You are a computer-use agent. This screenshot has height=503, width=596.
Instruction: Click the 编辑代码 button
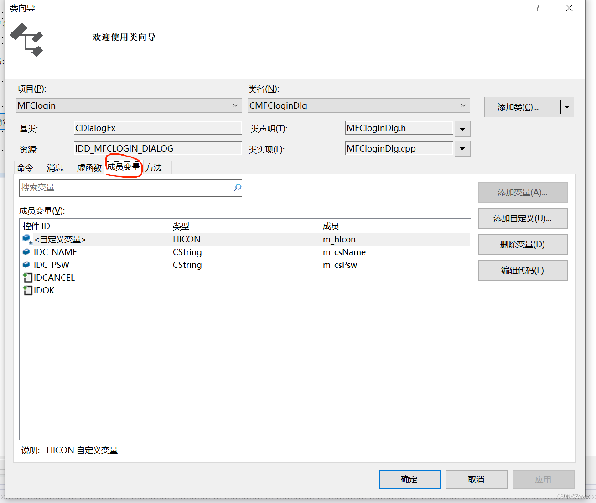(523, 270)
